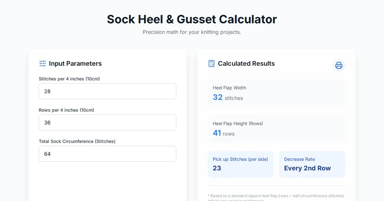Click the Sock Heel & Gusset Calculator title
The height and width of the screenshot is (201, 384).
coord(192,19)
